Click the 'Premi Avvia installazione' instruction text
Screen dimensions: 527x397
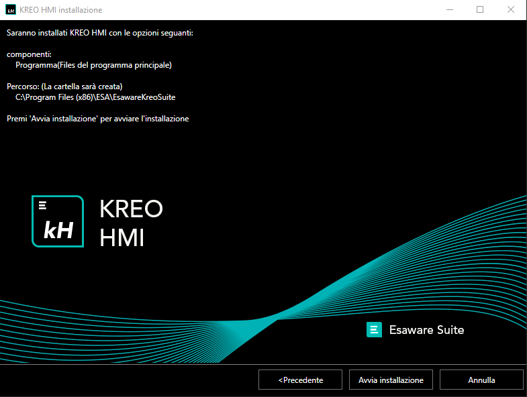(x=98, y=119)
